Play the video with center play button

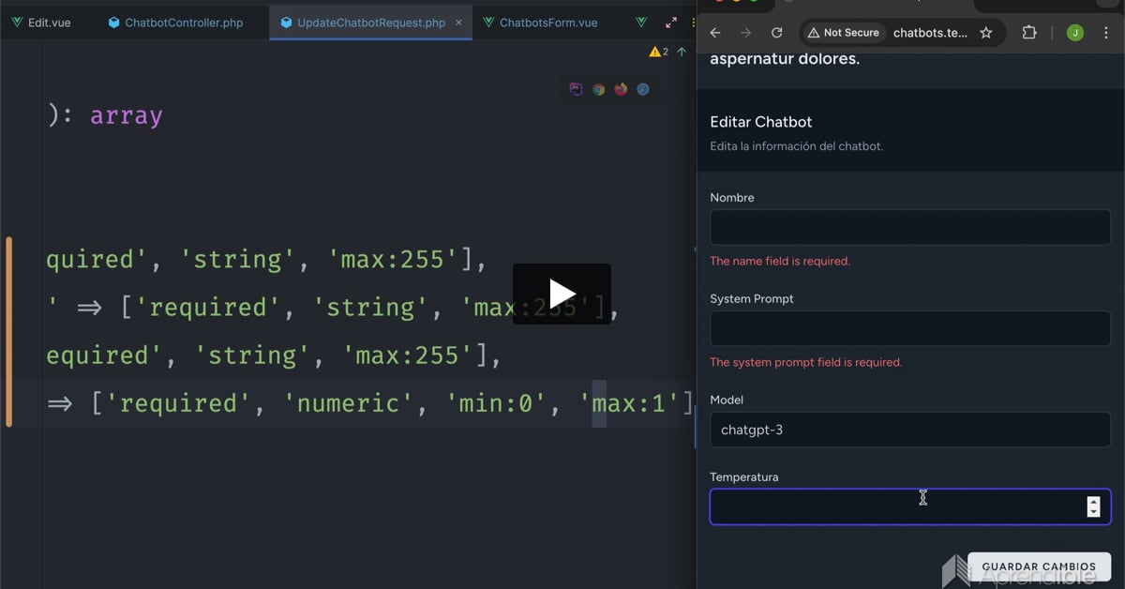(x=562, y=294)
